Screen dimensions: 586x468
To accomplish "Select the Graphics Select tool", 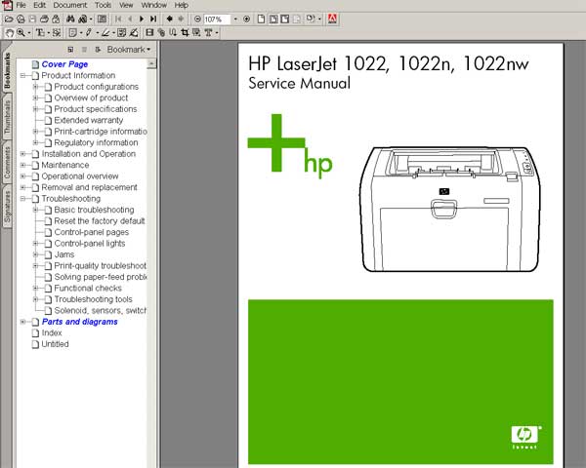I will (57, 33).
